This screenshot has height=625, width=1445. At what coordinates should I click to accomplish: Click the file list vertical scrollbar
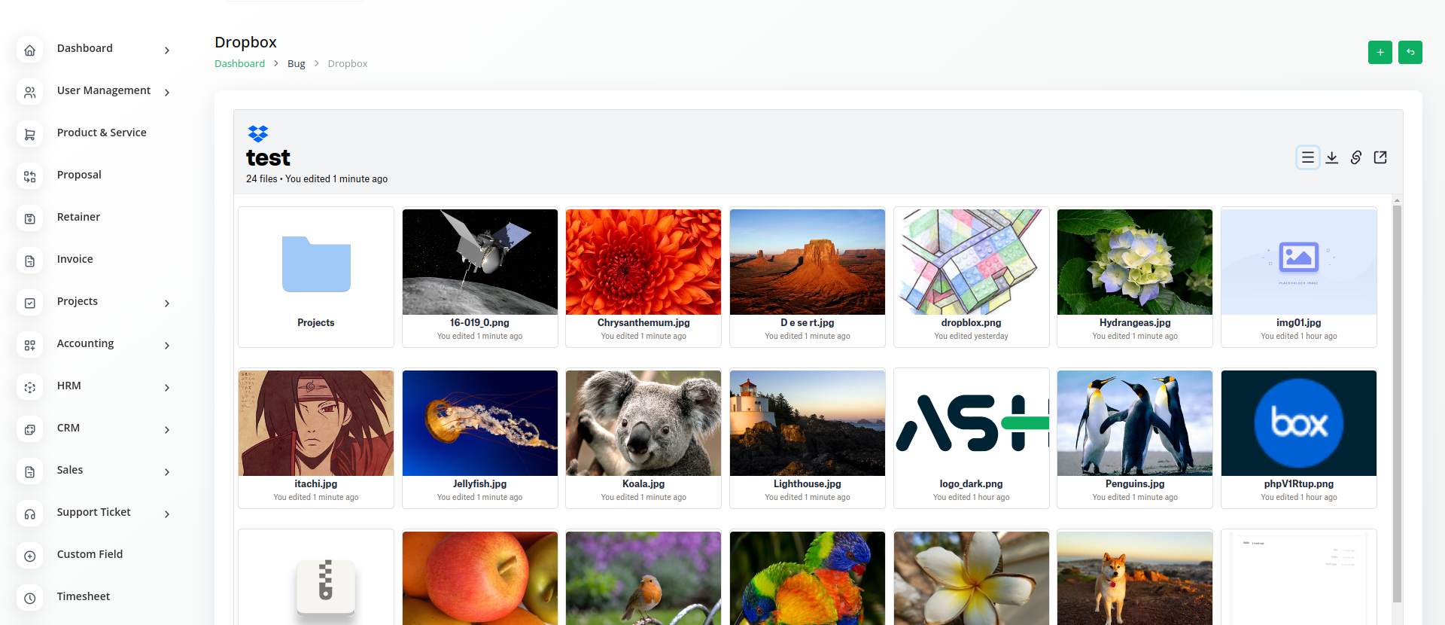(1397, 399)
